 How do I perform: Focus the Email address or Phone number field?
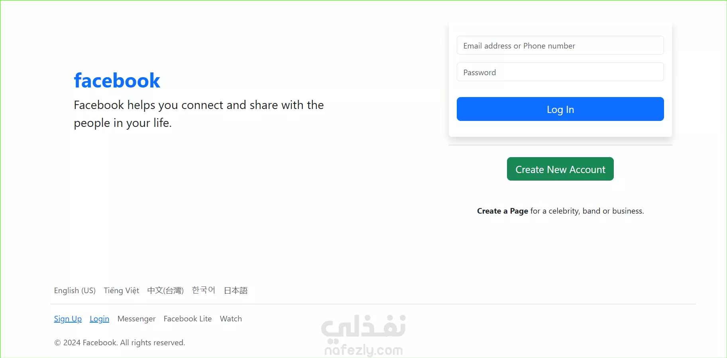click(560, 45)
